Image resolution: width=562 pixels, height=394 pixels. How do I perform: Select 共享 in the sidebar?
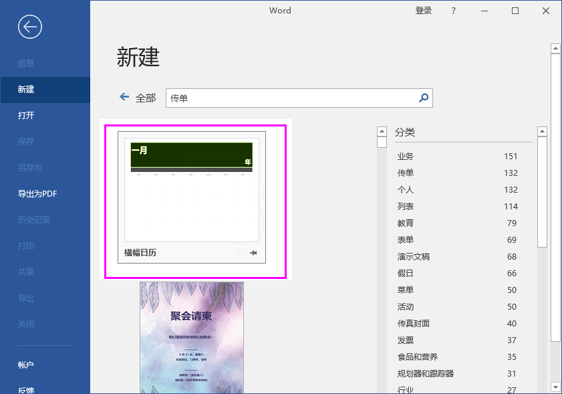click(29, 272)
